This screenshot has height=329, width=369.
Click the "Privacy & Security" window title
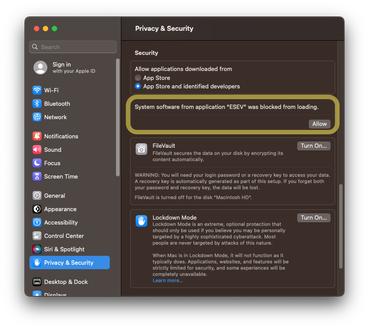tap(164, 29)
